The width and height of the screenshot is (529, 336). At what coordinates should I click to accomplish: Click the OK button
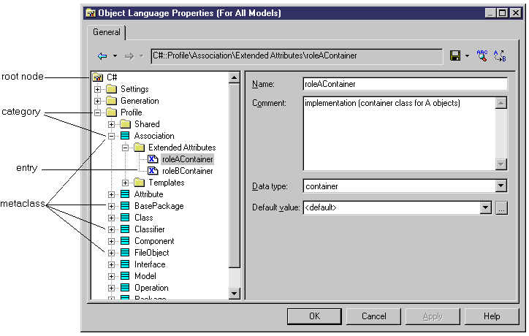tap(314, 316)
